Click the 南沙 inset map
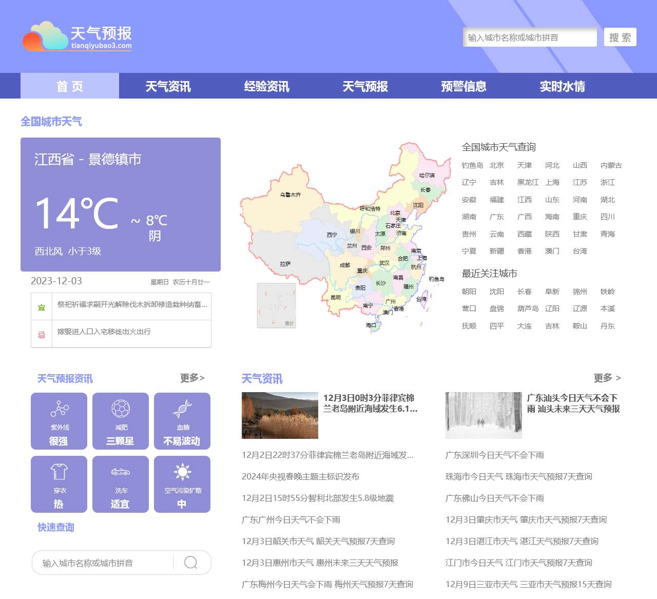 pos(276,305)
